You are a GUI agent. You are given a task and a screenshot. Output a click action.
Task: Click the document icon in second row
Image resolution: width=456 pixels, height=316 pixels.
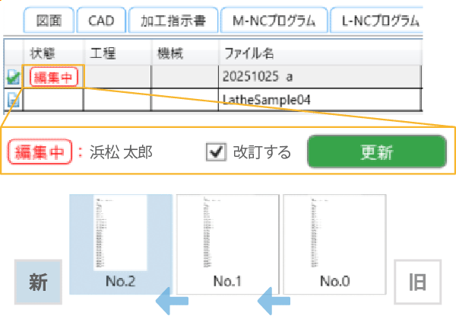coord(13,99)
